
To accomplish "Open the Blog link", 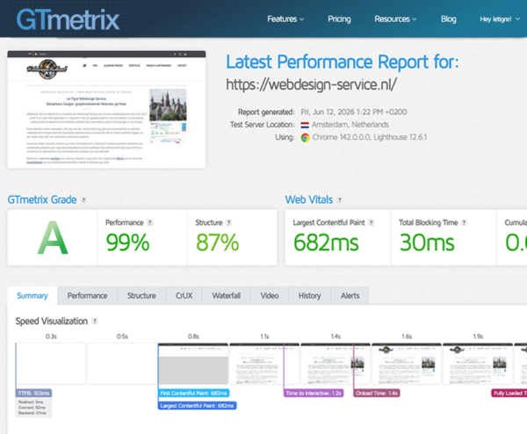I will tap(448, 19).
